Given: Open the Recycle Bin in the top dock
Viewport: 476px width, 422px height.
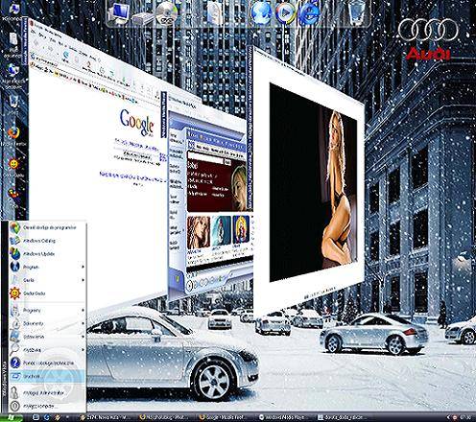Looking at the screenshot, I should point(357,12).
